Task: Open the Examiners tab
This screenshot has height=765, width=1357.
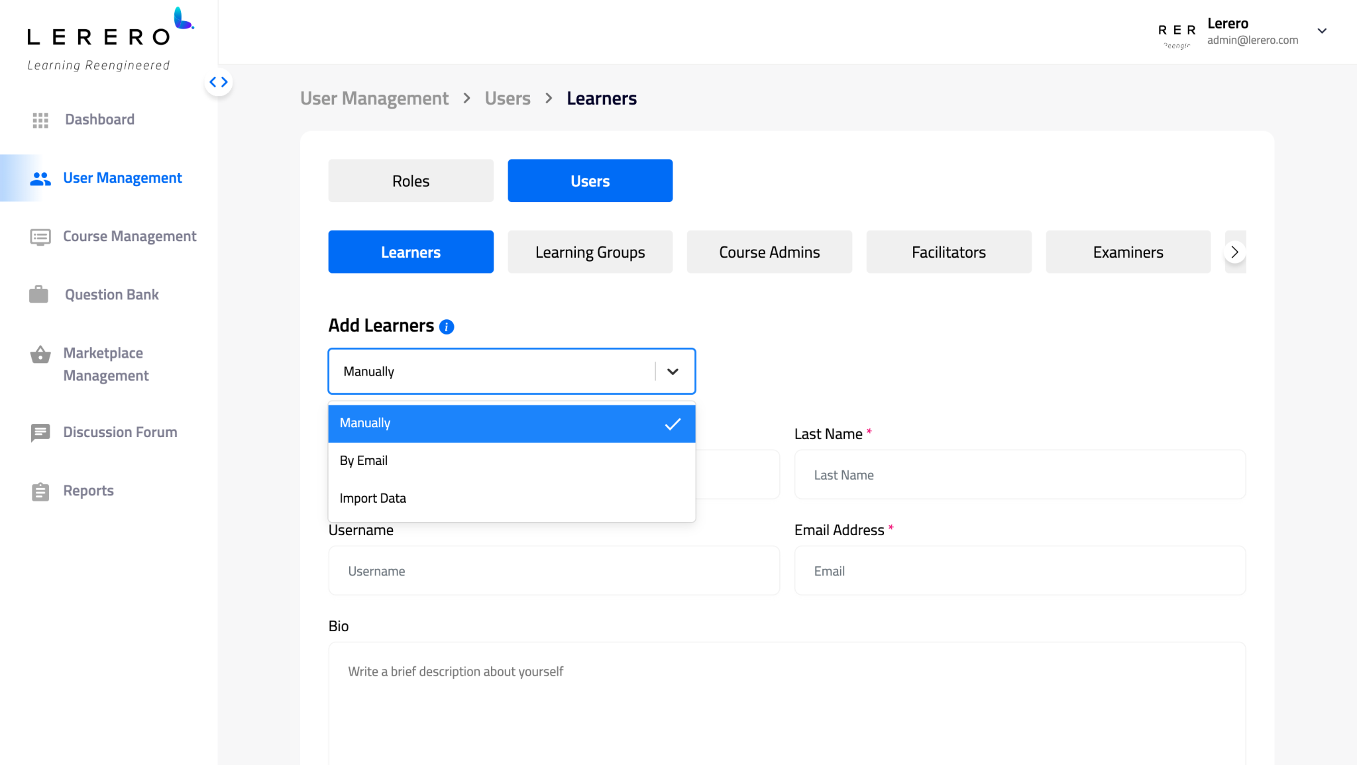Action: coord(1128,252)
